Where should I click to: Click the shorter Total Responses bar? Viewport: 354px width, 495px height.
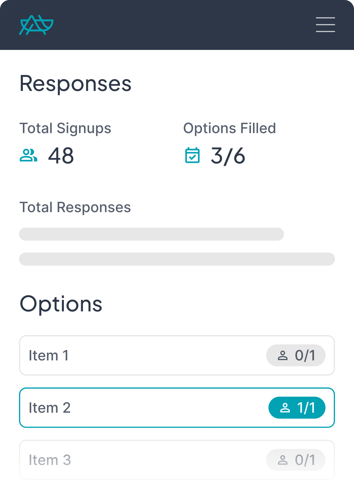coord(151,234)
